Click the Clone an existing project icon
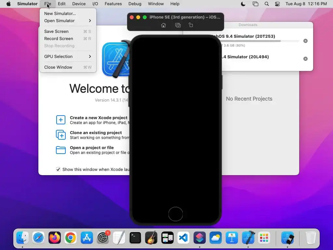This screenshot has height=250, width=333. coord(61,135)
